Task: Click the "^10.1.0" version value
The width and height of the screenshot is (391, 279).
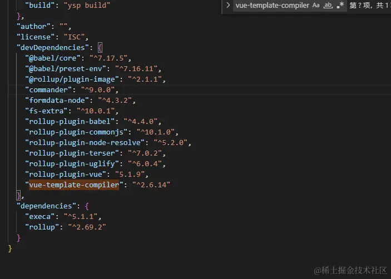Action: (x=156, y=132)
